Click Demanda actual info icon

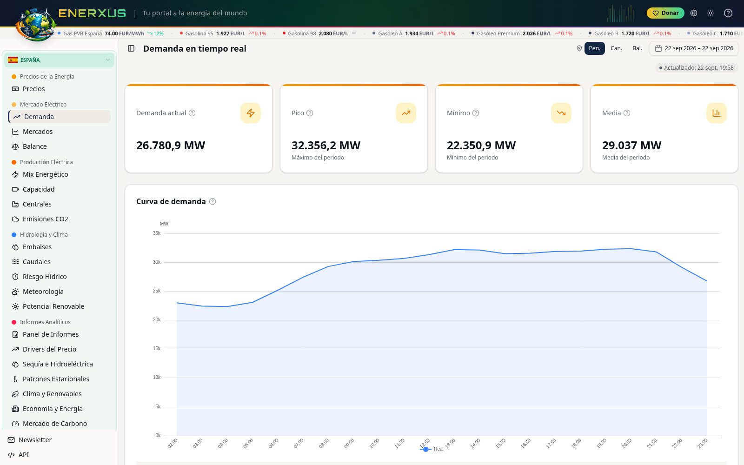(x=192, y=113)
